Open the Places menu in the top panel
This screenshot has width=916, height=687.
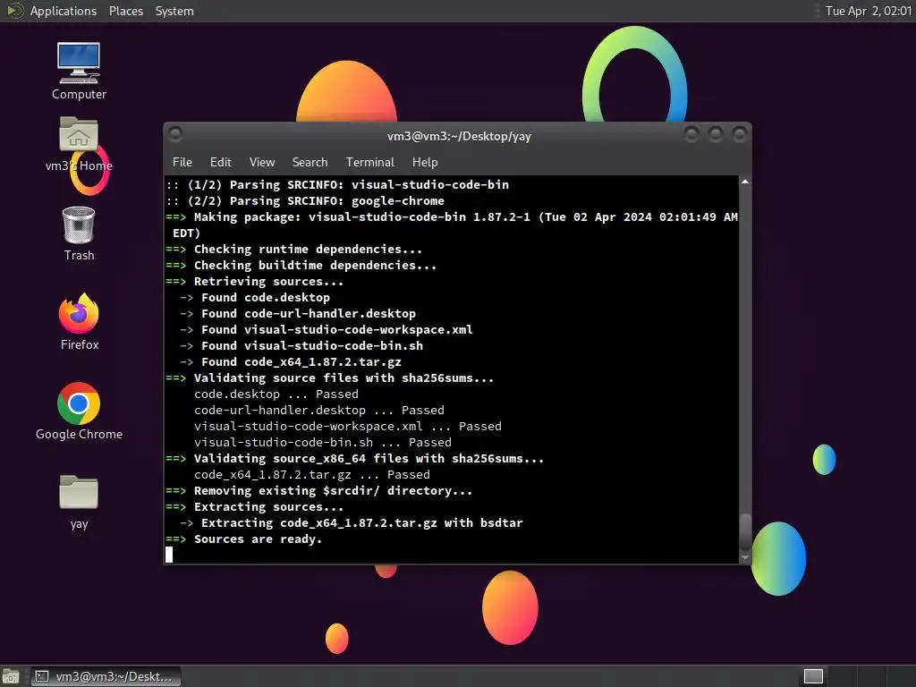coord(126,11)
